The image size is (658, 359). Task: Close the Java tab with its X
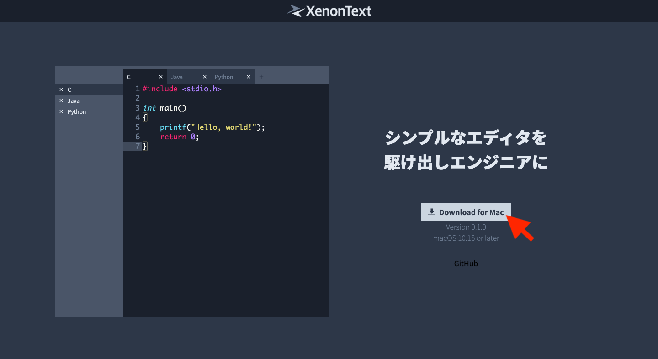[205, 77]
